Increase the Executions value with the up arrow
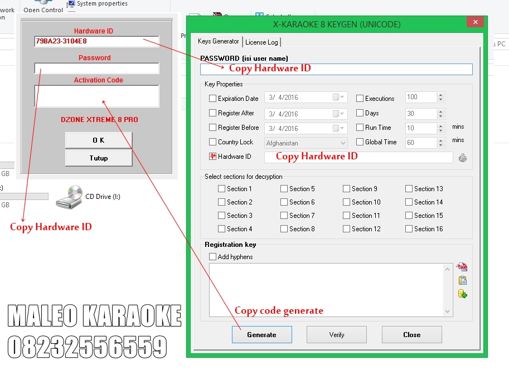509x375 pixels. click(439, 95)
